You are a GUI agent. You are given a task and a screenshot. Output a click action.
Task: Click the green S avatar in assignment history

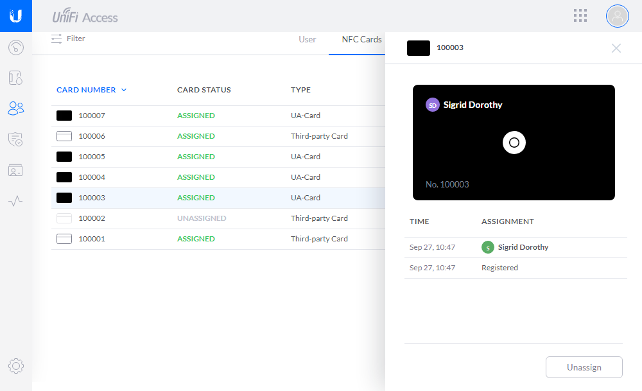pyautogui.click(x=488, y=247)
